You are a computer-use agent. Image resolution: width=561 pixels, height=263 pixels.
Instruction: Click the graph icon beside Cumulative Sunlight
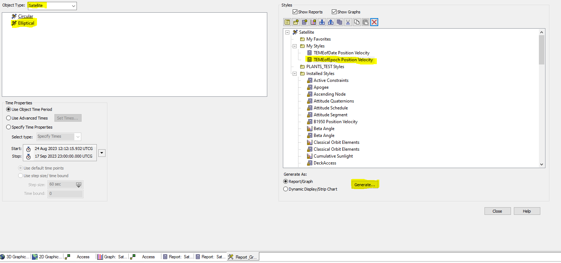310,156
